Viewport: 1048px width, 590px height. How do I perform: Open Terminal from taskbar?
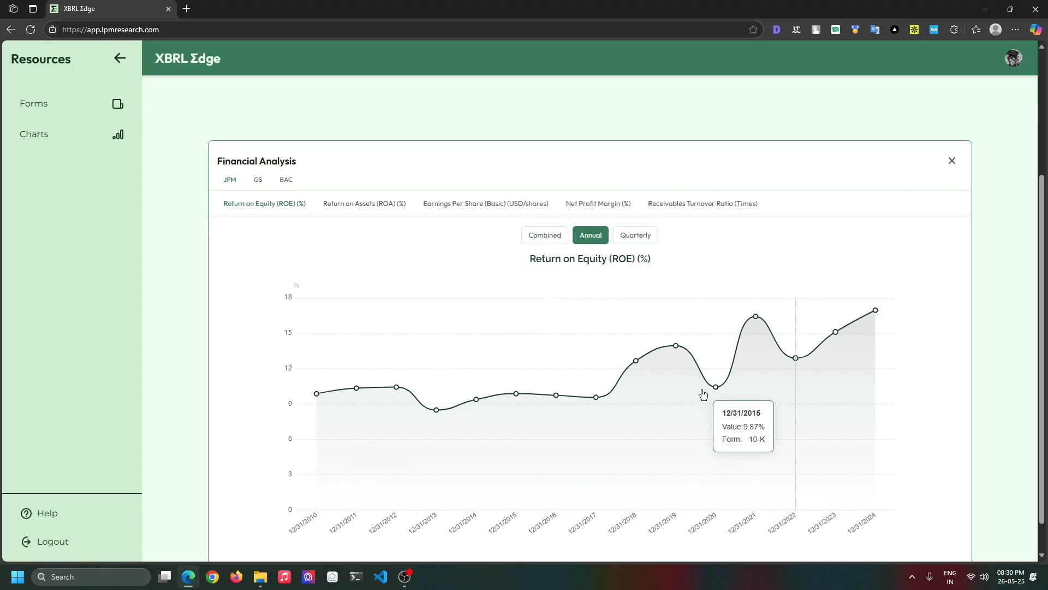coord(356,577)
